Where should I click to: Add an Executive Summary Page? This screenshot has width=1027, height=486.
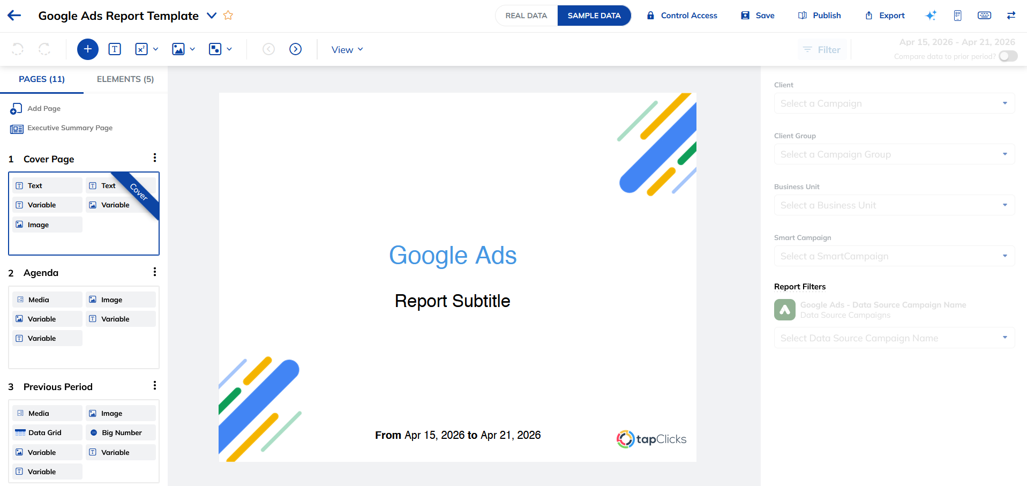click(62, 129)
